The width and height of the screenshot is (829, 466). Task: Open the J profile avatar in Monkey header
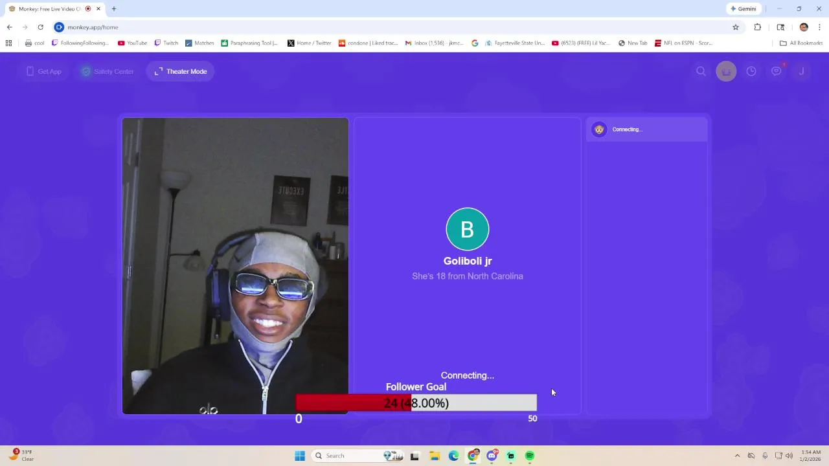click(801, 71)
